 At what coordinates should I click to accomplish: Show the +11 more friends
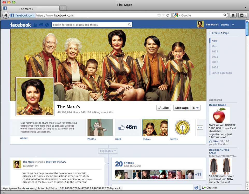(x=198, y=174)
